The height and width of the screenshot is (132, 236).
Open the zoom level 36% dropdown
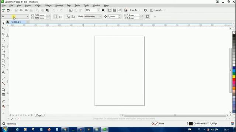coord(98,10)
